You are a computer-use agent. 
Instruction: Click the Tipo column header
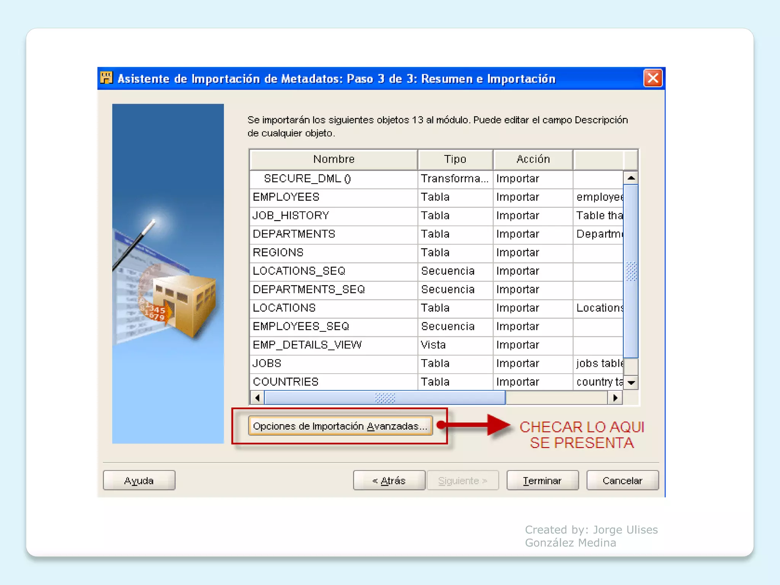pyautogui.click(x=455, y=159)
